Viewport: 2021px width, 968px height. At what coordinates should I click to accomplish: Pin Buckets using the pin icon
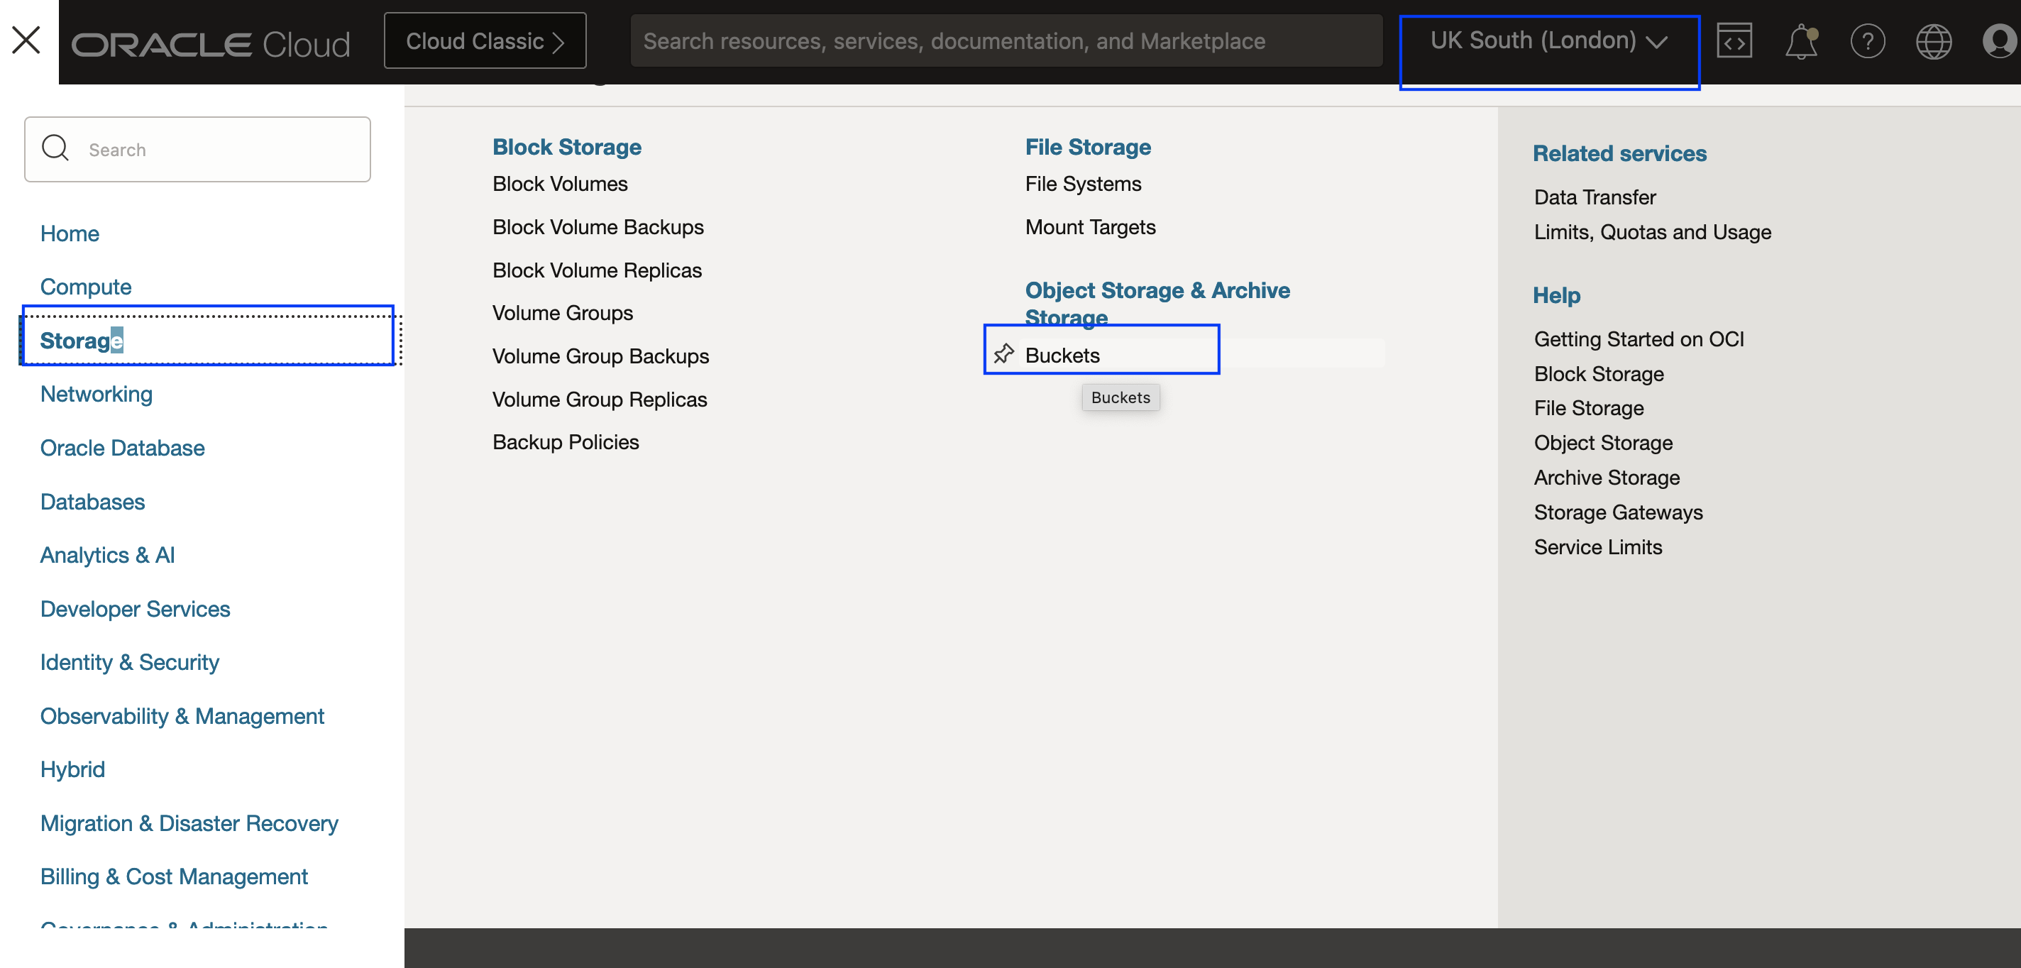tap(1003, 354)
